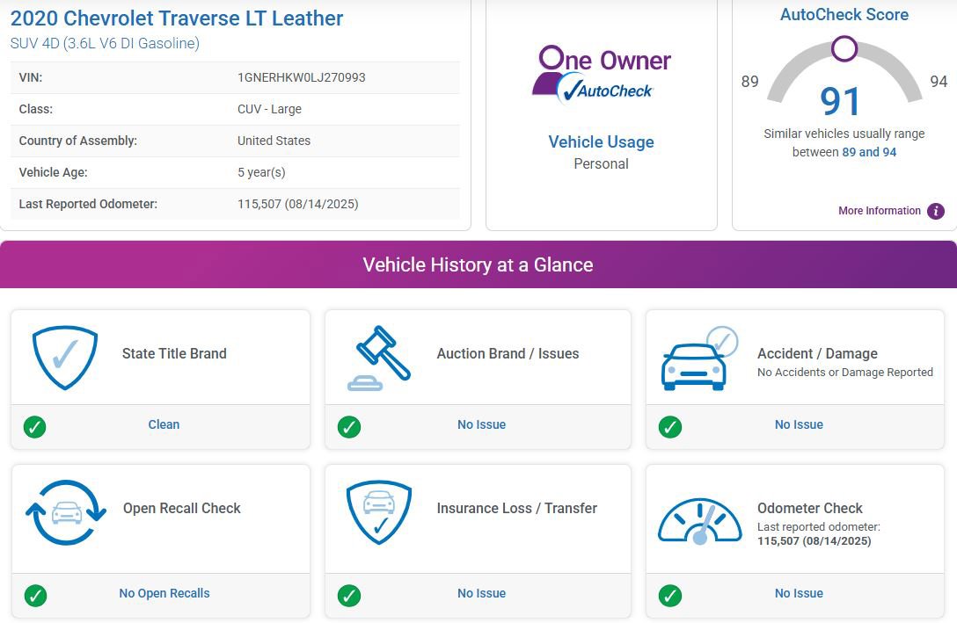Screen dimensions: 957x623
Task: Click the 2020 Chevrolet Traverse LT Leather title
Action: tap(177, 18)
